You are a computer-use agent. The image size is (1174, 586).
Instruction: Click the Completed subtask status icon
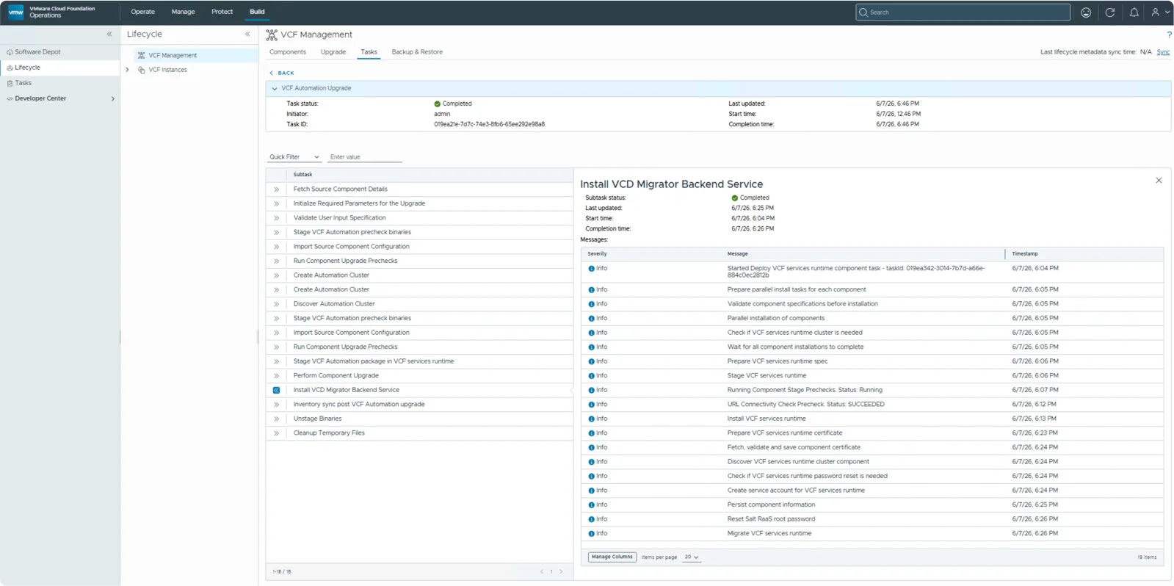pos(734,198)
